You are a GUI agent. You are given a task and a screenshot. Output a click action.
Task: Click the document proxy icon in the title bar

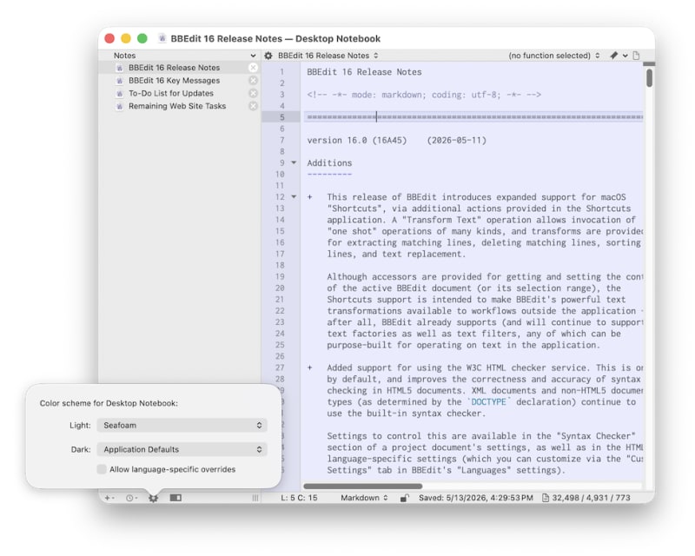click(x=162, y=38)
